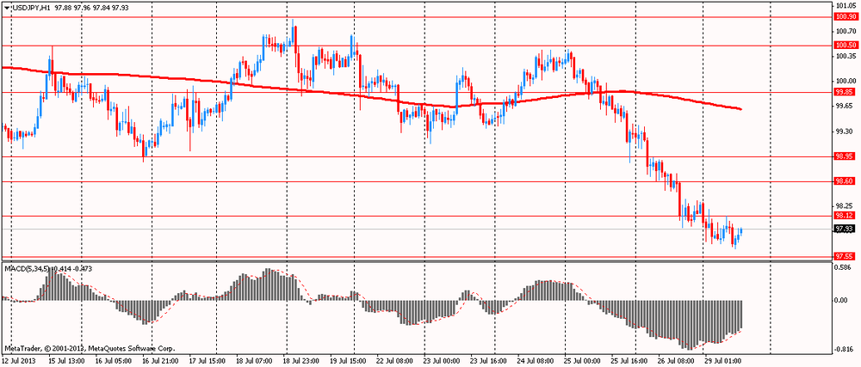Click the USDJPY,H1 chart title
861x367 pixels.
(x=29, y=9)
